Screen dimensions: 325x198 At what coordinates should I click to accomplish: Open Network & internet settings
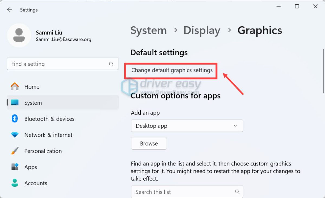[48, 135]
